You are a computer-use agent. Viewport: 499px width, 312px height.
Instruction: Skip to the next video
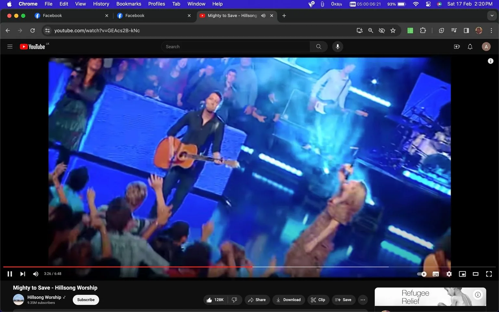coord(22,274)
